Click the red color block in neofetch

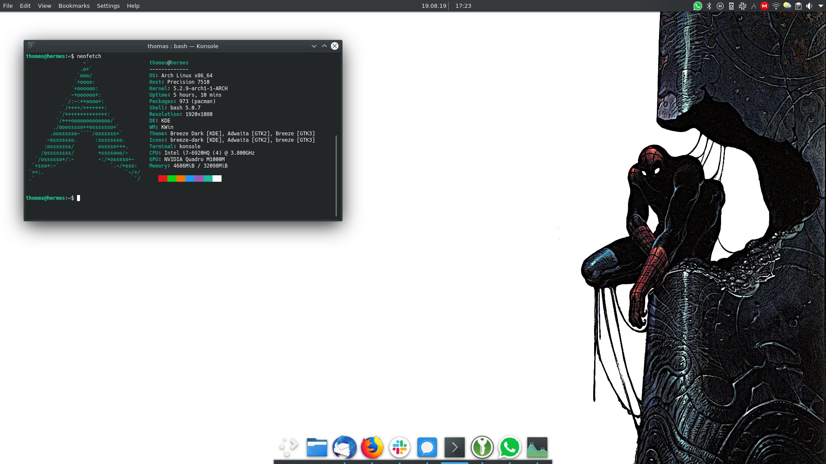click(x=163, y=179)
